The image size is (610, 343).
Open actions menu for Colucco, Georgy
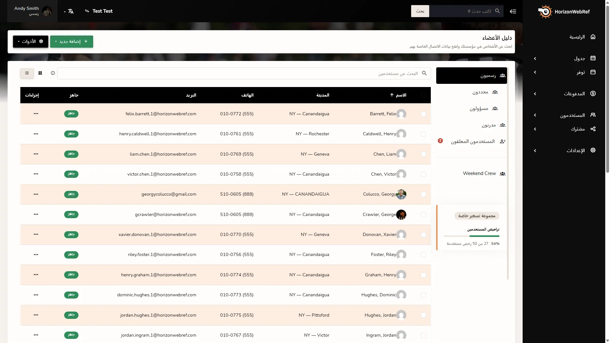[36, 194]
